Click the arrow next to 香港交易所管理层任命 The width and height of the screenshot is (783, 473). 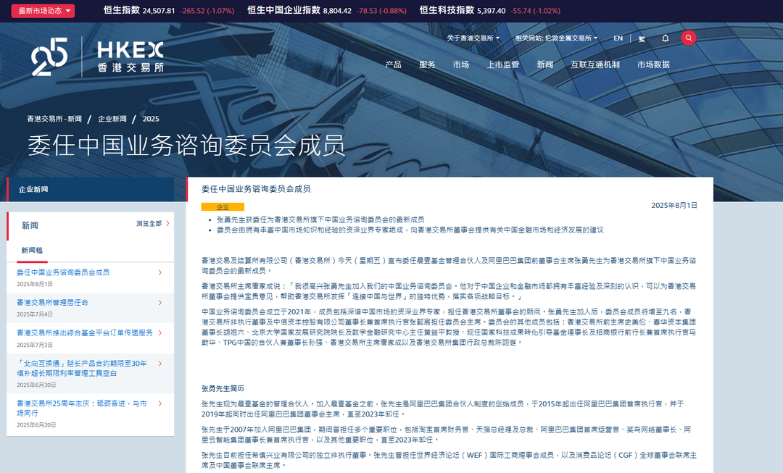(159, 302)
